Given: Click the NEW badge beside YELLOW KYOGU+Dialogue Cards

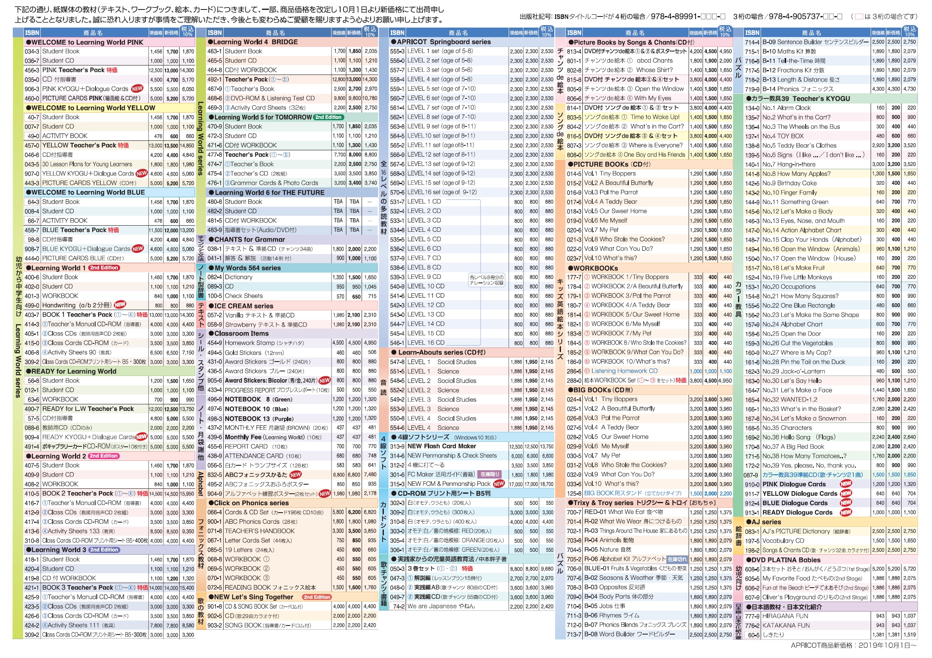Looking at the screenshot, I should [142, 173].
